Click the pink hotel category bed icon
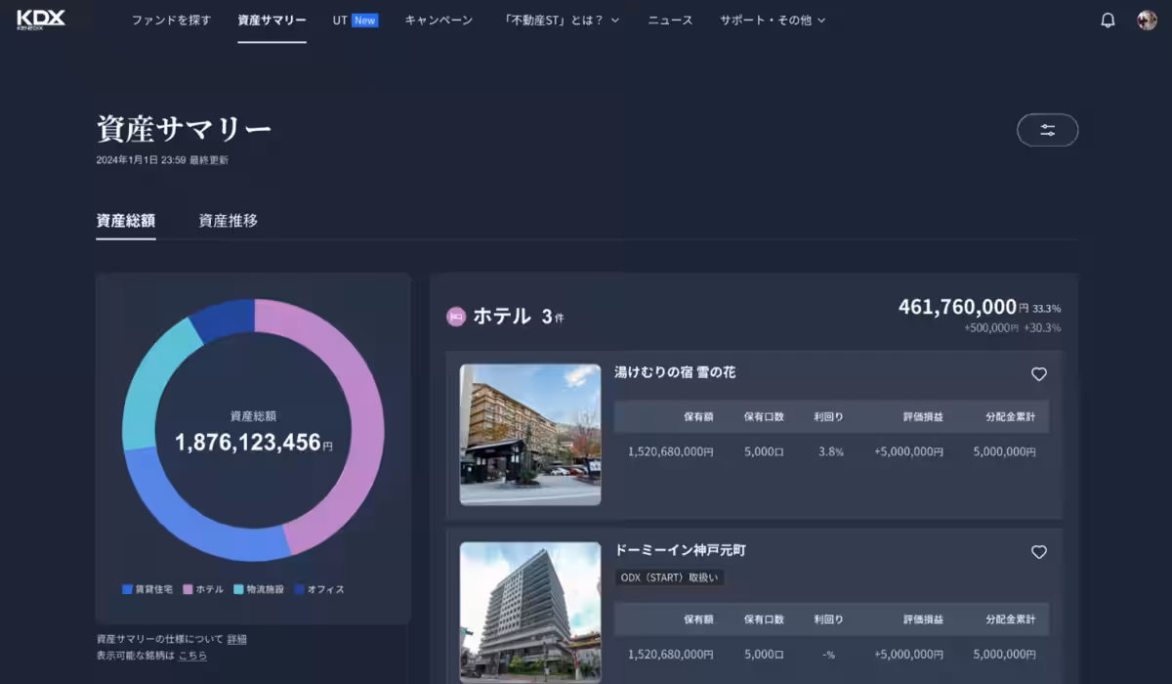The height and width of the screenshot is (684, 1172). click(x=455, y=317)
